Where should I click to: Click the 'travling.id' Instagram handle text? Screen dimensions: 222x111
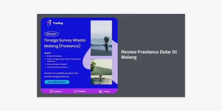click(57, 91)
